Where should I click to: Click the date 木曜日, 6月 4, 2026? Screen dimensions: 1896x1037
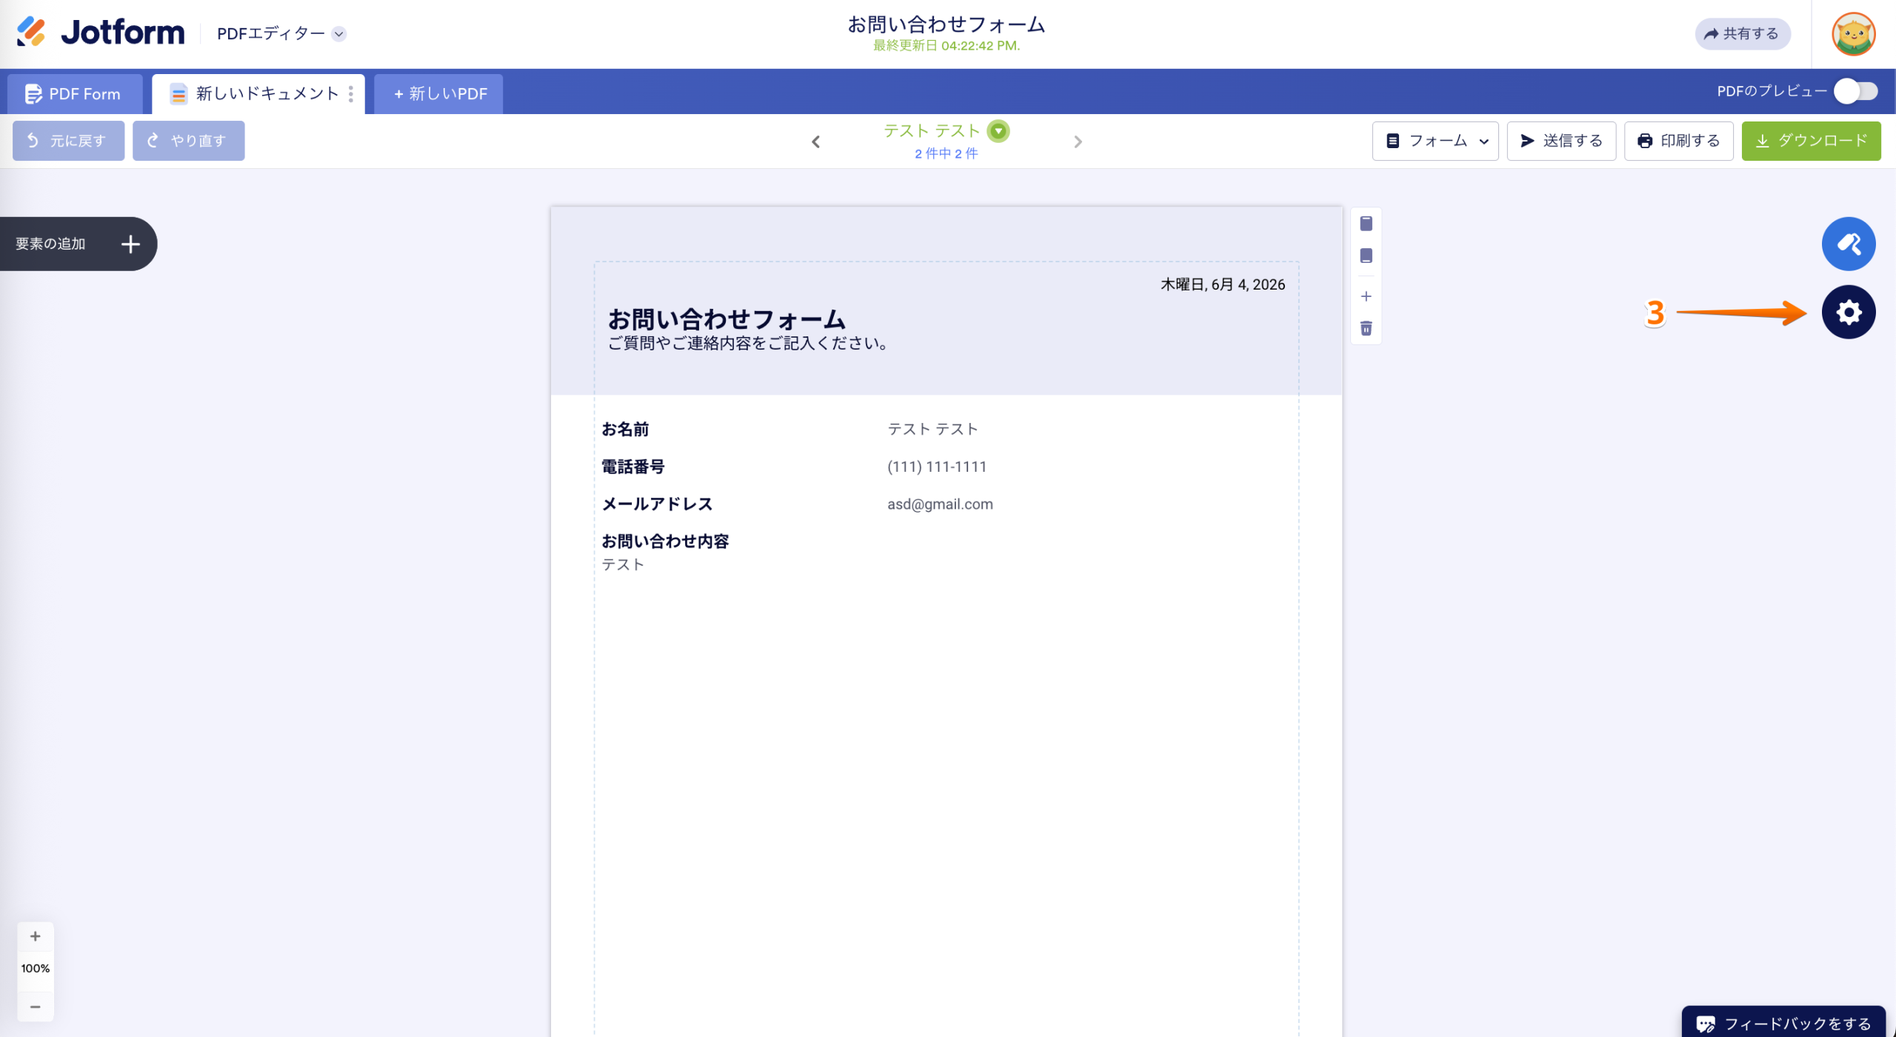(1223, 284)
